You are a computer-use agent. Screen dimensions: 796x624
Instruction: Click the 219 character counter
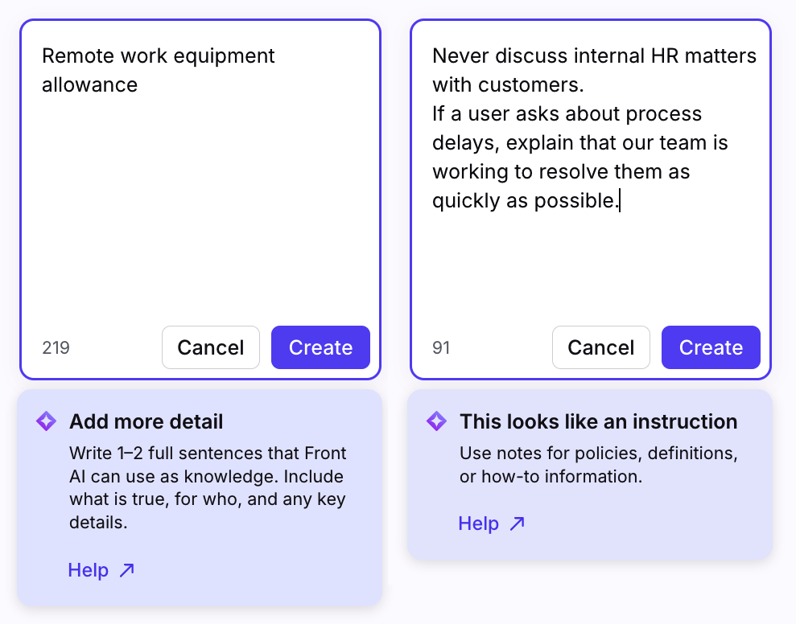pyautogui.click(x=56, y=348)
